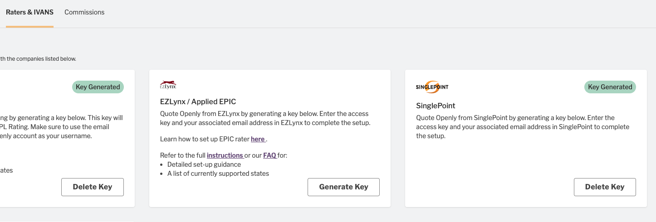Click 'Learn how to set up EPIC rater' text
656x222 pixels.
click(205, 139)
